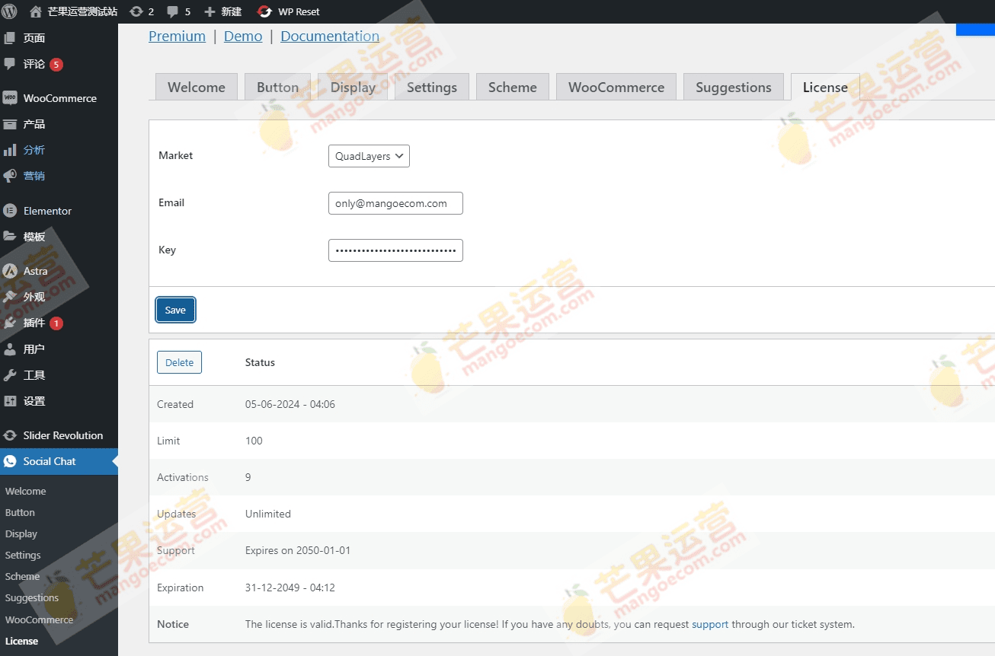
Task: Click the red 1 badge beside 插件
Action: pyautogui.click(x=56, y=323)
